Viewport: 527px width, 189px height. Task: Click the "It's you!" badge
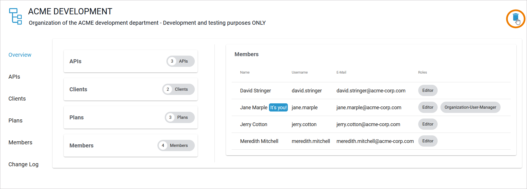click(278, 108)
